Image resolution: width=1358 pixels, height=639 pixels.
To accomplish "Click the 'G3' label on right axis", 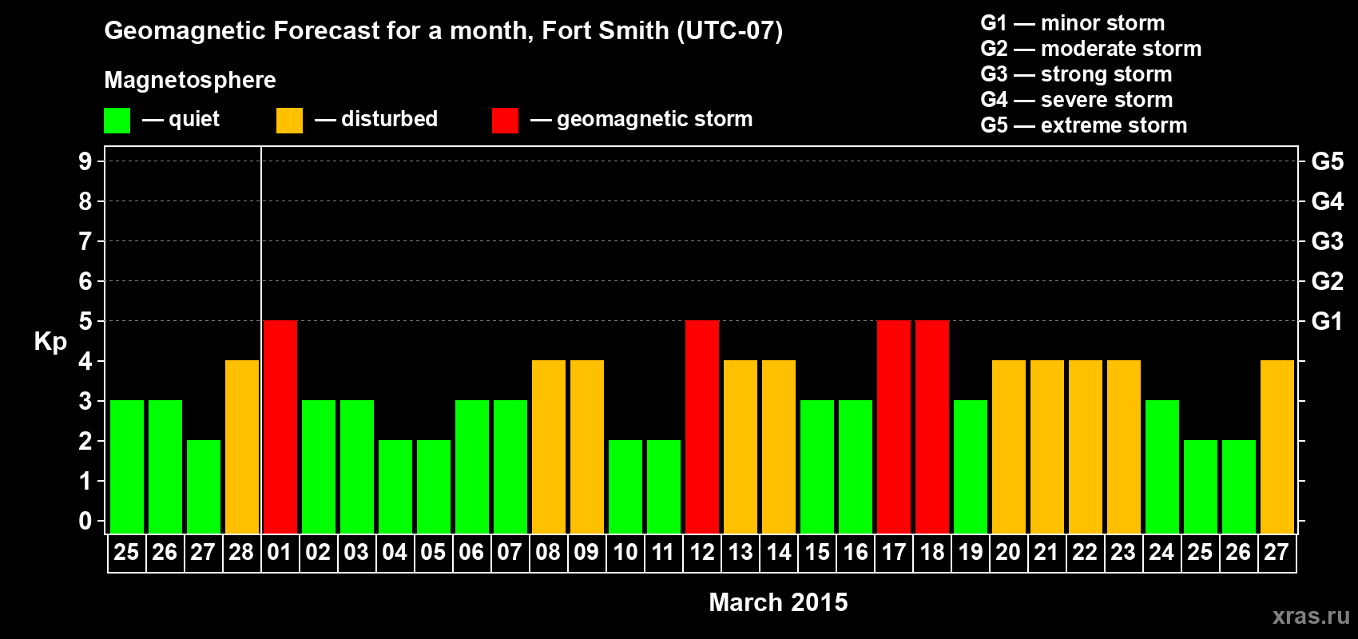I will (x=1328, y=241).
